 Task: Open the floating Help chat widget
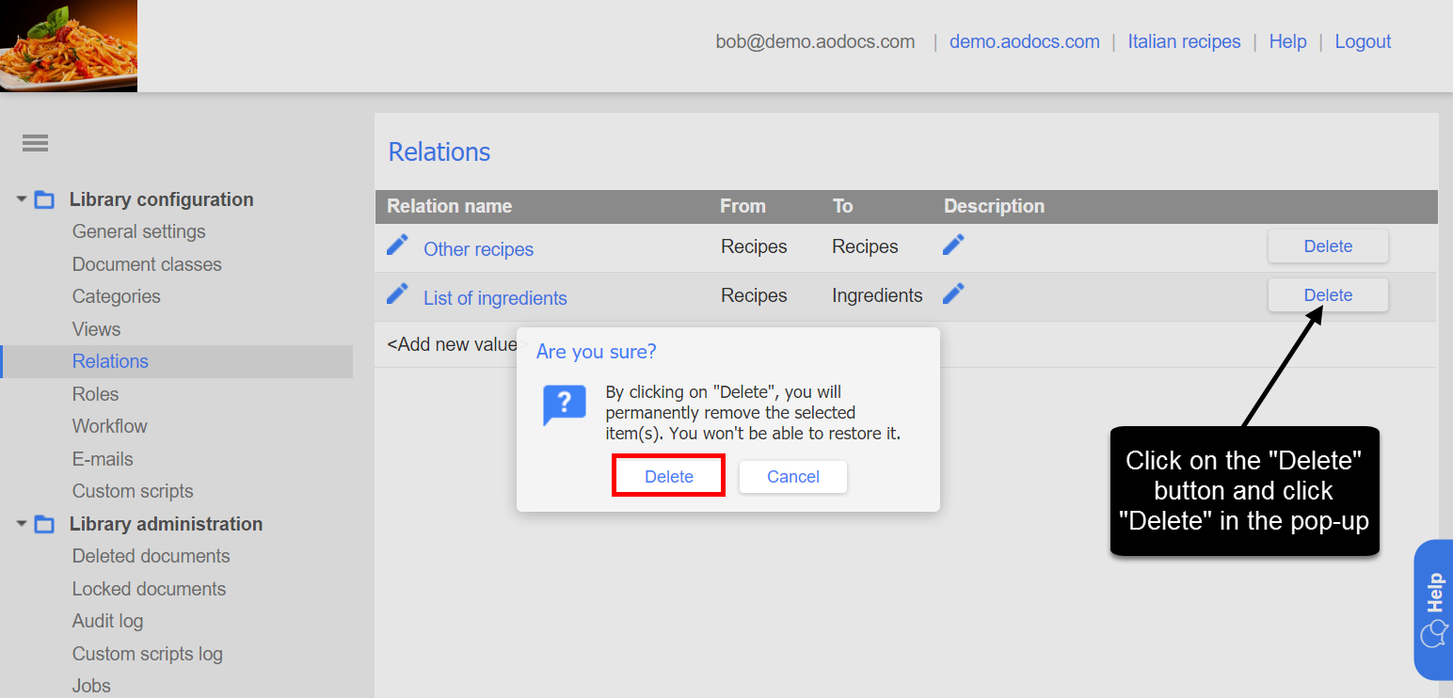(1433, 610)
